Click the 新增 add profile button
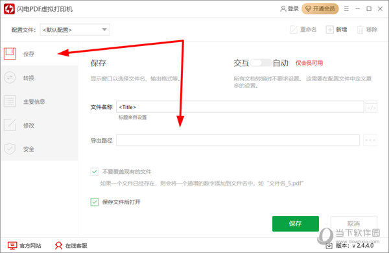Viewport: 389px width, 253px height. 336,30
